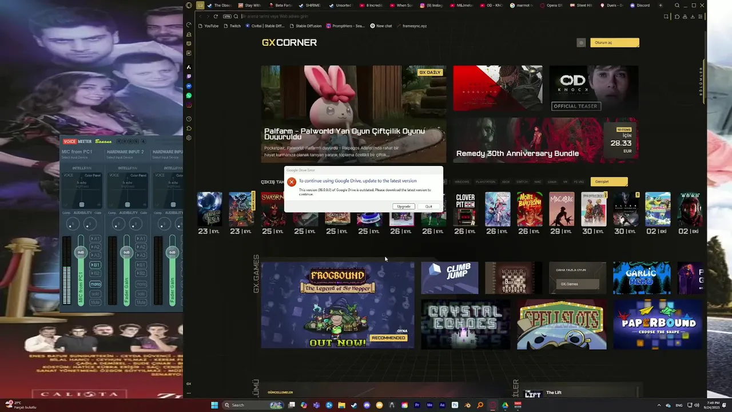
Task: Toggle B2 bus on MIC from PC1 strip
Action: [96, 273]
